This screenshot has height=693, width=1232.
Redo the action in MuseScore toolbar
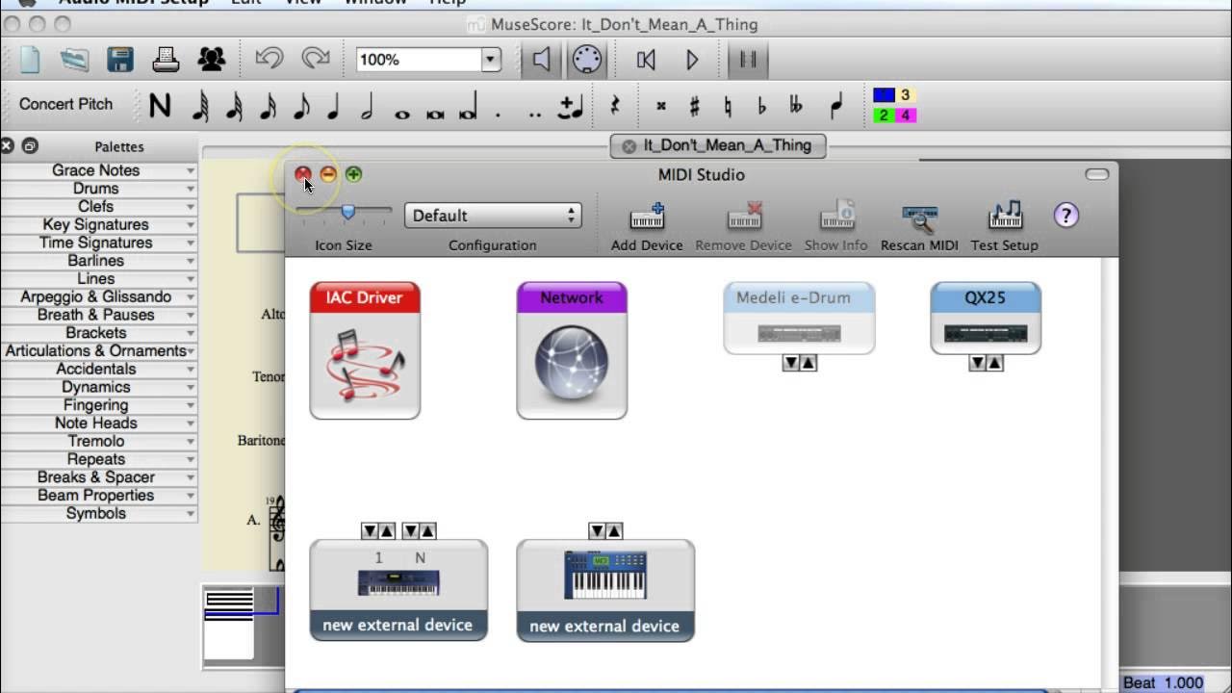coord(316,59)
